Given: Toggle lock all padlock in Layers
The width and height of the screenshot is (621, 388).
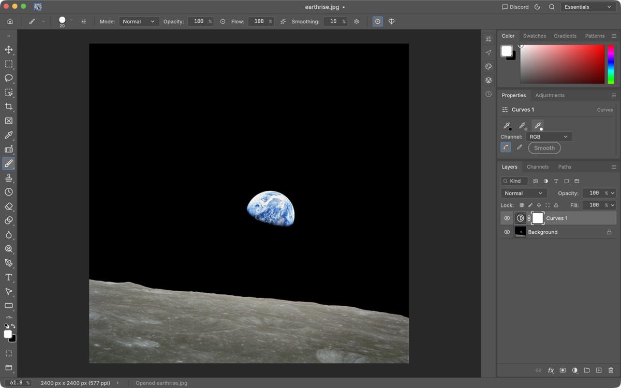Looking at the screenshot, I should 556,205.
